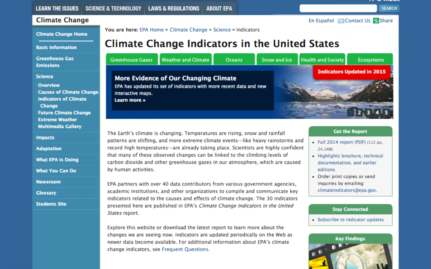Click inside the search input field
The width and height of the screenshot is (431, 269).
click(x=338, y=8)
